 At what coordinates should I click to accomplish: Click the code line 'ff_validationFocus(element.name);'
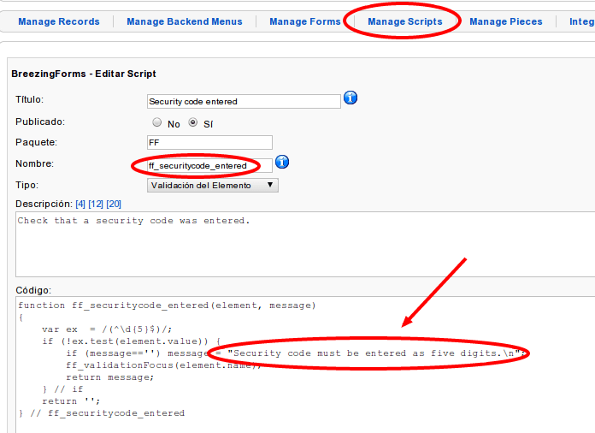[163, 365]
